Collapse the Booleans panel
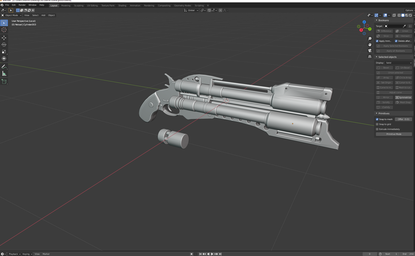Image resolution: width=415 pixels, height=256 pixels. coord(377,20)
